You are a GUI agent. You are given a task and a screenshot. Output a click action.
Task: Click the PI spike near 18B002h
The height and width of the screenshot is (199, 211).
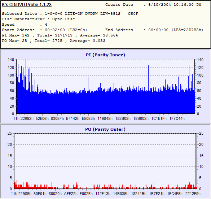pyautogui.click(x=149, y=78)
